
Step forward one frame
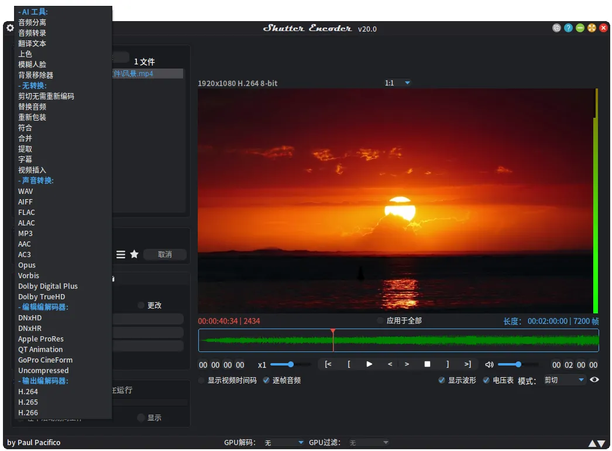point(407,364)
